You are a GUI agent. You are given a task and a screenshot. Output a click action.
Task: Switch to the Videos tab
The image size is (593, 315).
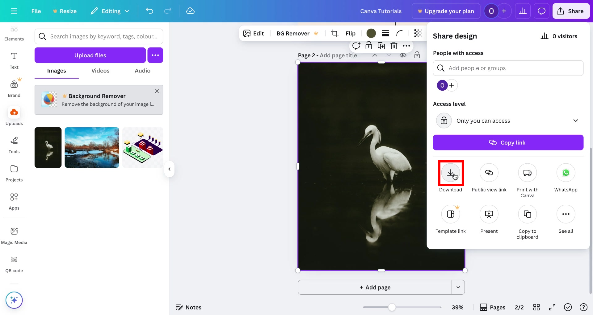coord(100,71)
